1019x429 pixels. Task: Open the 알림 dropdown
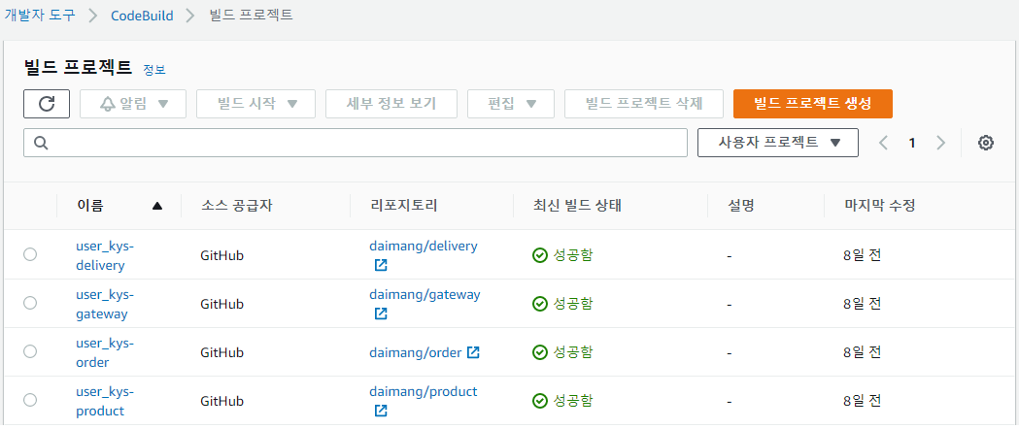(x=133, y=104)
